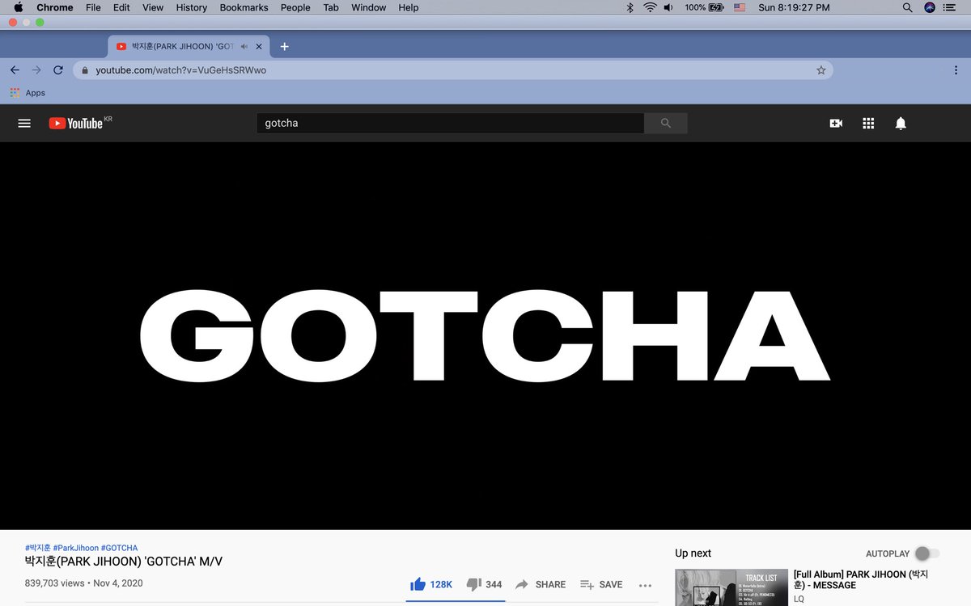
Task: Open the Edit menu
Action: pyautogui.click(x=121, y=7)
